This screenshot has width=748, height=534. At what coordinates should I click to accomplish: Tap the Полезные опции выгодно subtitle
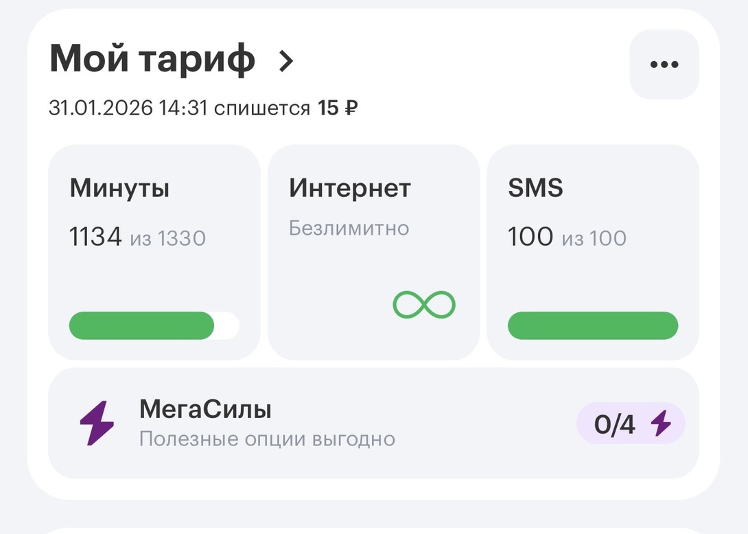(267, 439)
